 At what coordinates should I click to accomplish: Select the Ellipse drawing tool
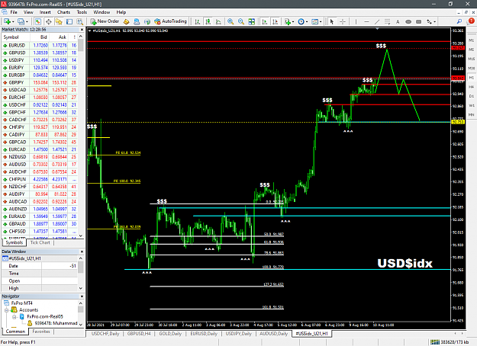tap(408, 21)
